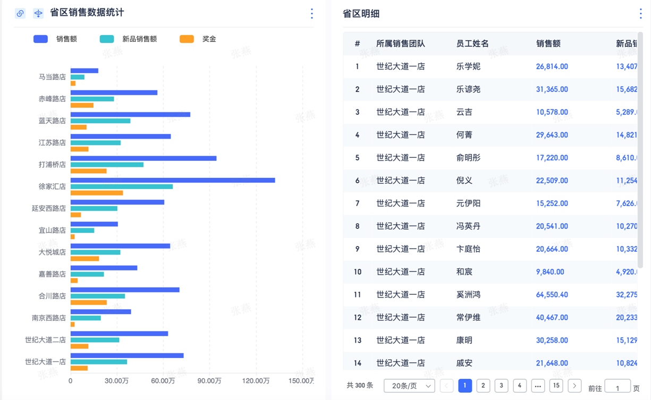The height and width of the screenshot is (400, 651).
Task: Click the blue 徐家汇店 sales bar
Action: (x=173, y=180)
